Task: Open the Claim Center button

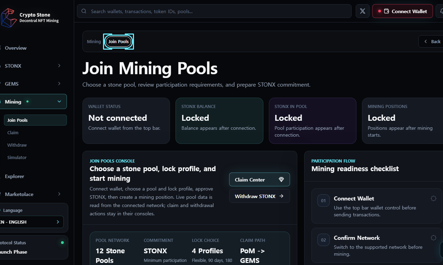Action: pos(260,180)
